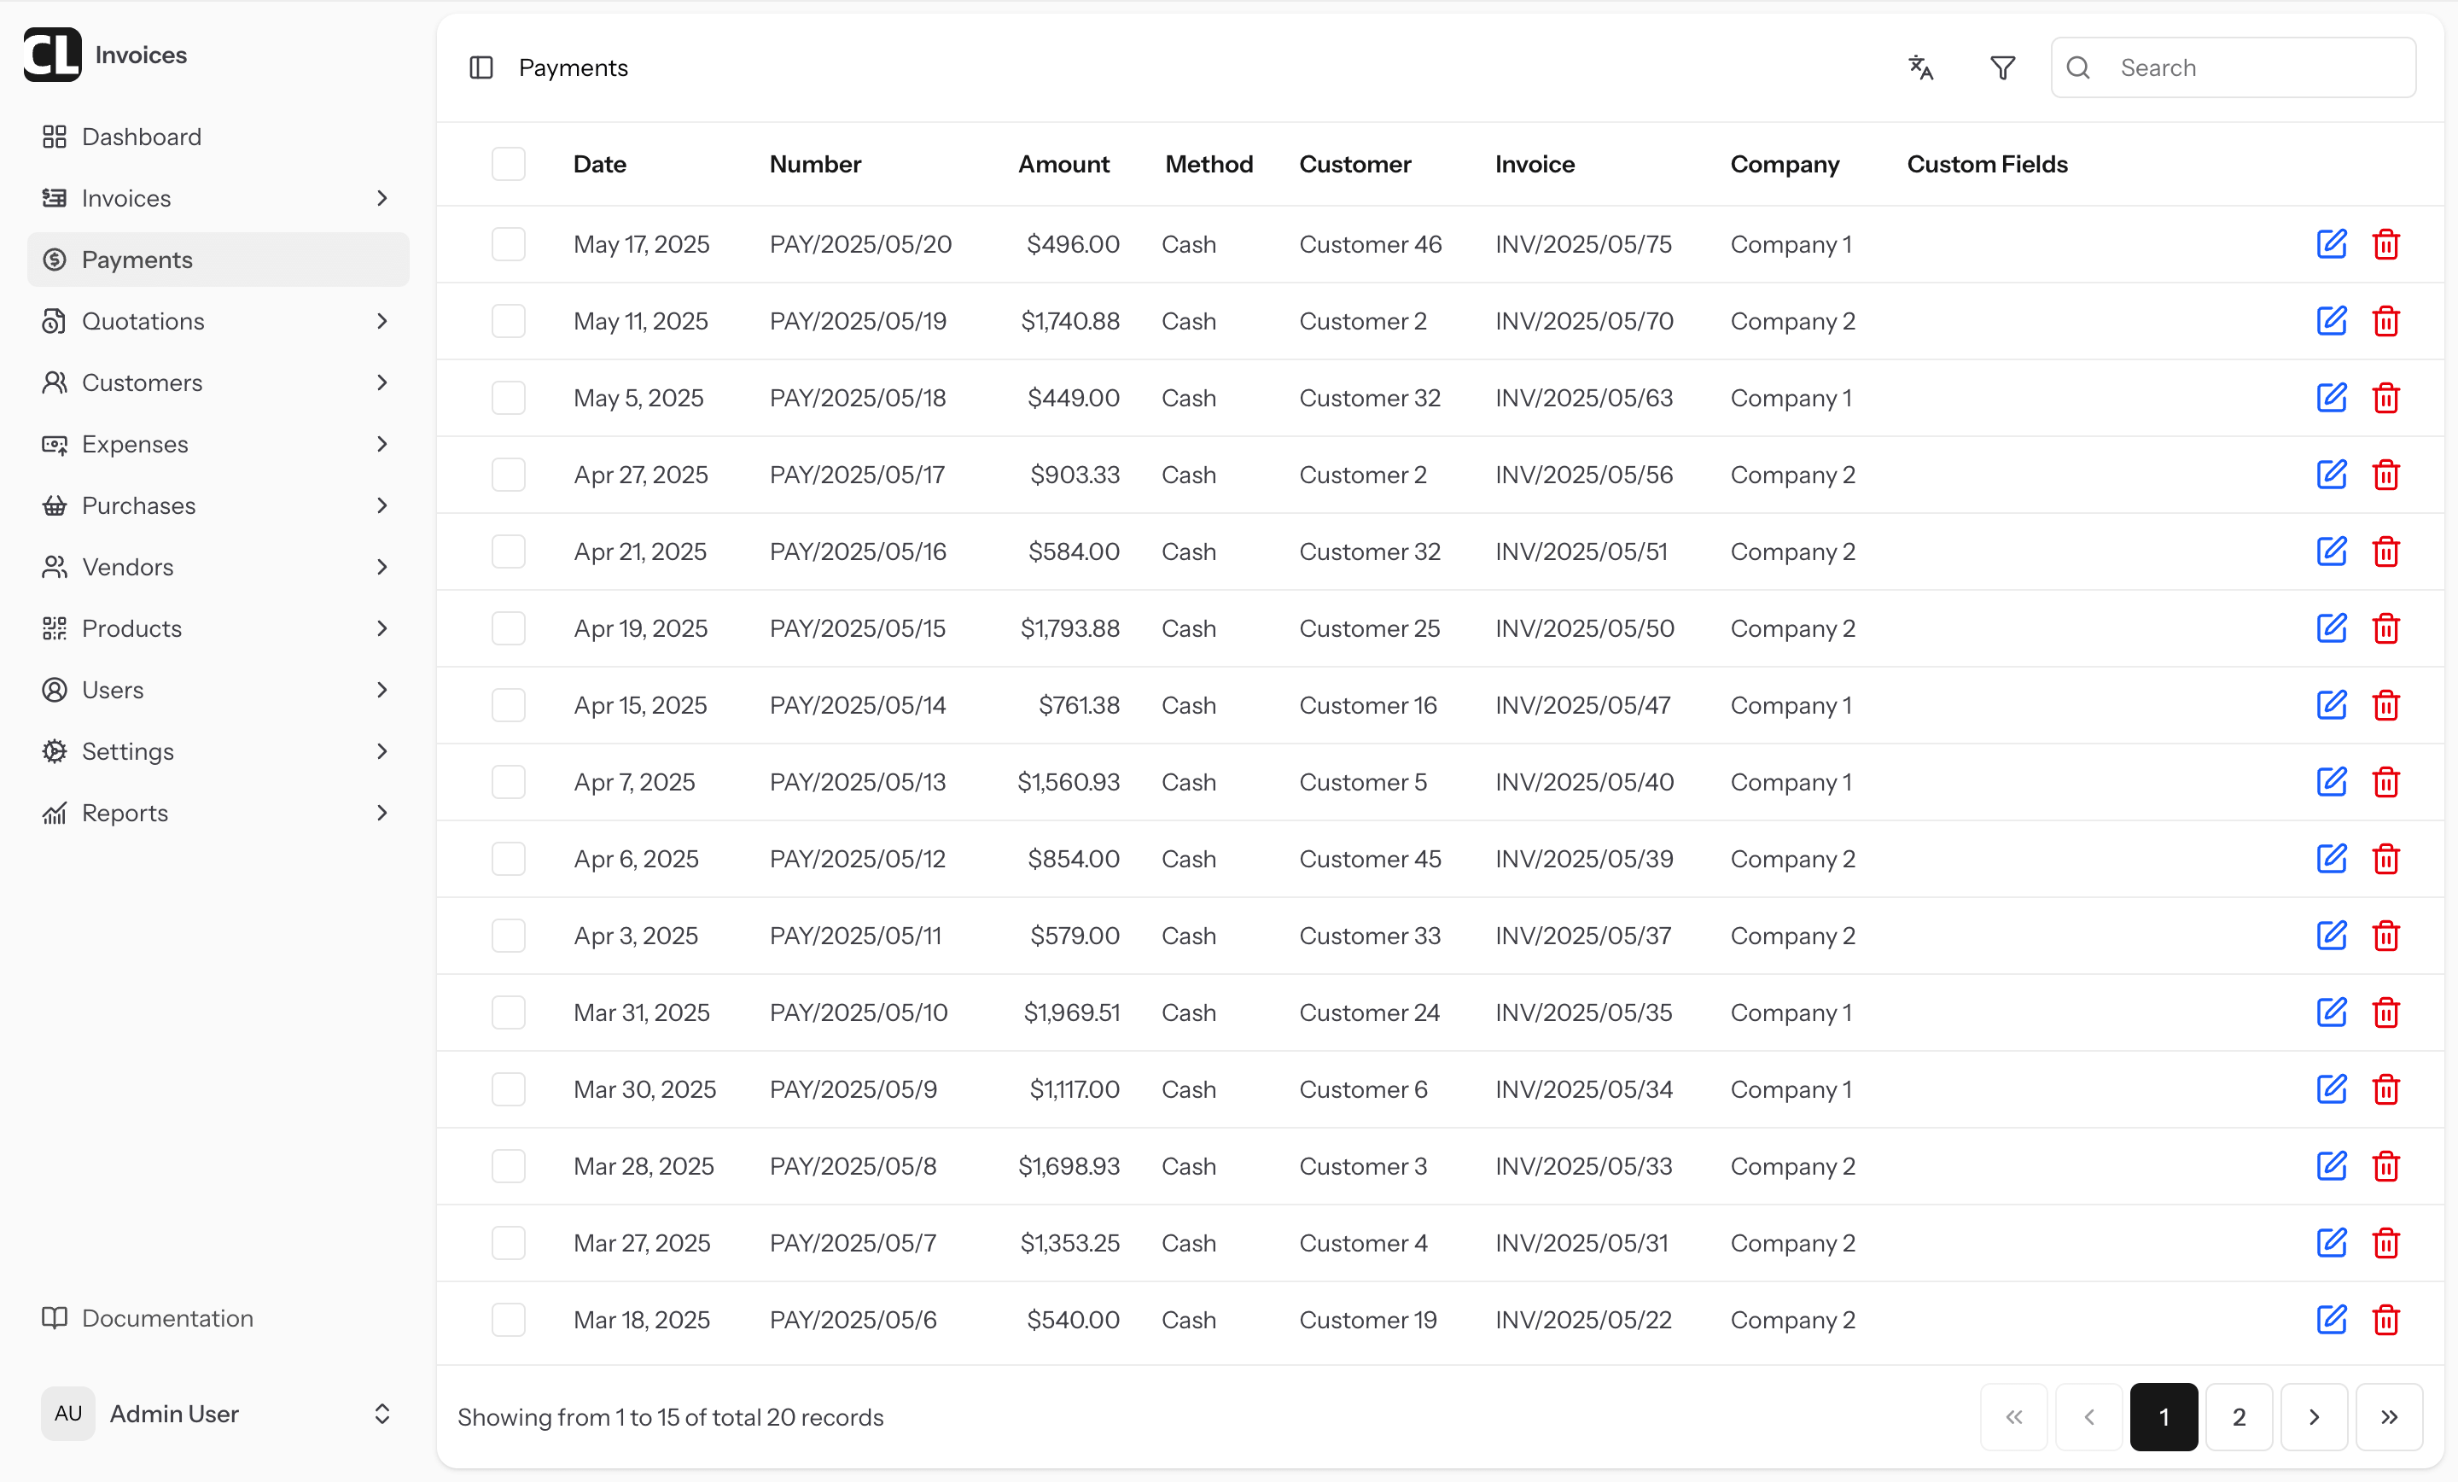Image resolution: width=2458 pixels, height=1482 pixels.
Task: Delete payment PAY/2025/05/18
Action: pos(2385,397)
